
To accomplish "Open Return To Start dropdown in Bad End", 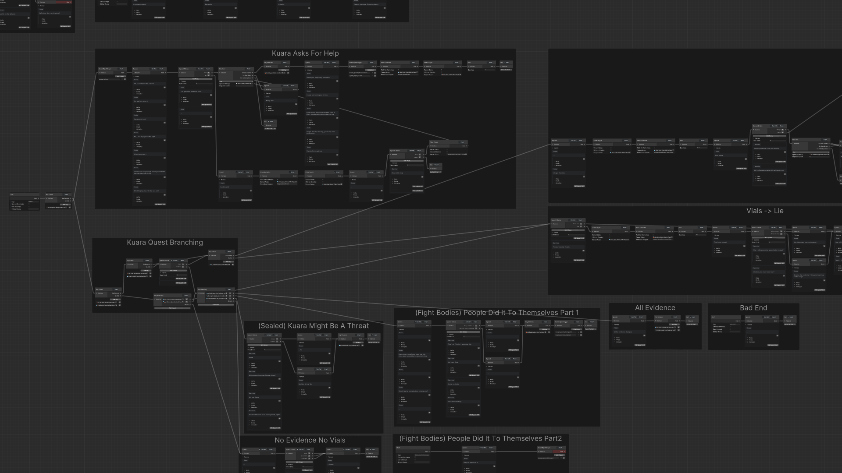I will (790, 324).
